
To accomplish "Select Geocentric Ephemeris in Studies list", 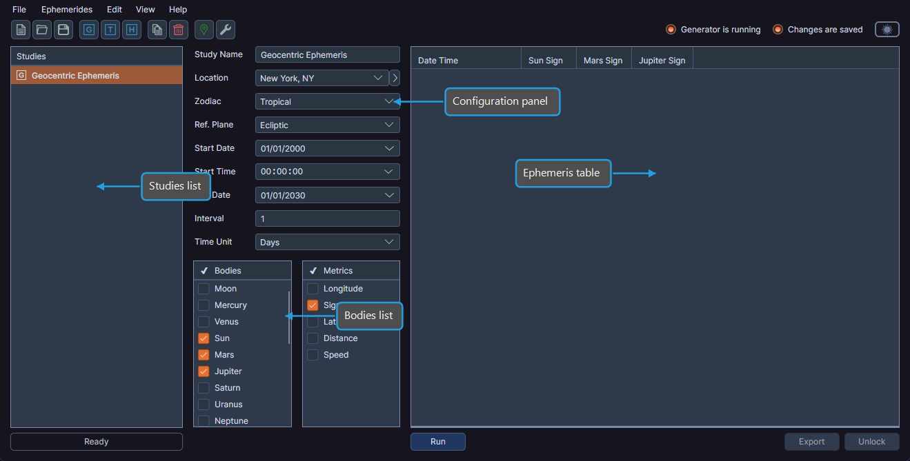I will point(97,76).
